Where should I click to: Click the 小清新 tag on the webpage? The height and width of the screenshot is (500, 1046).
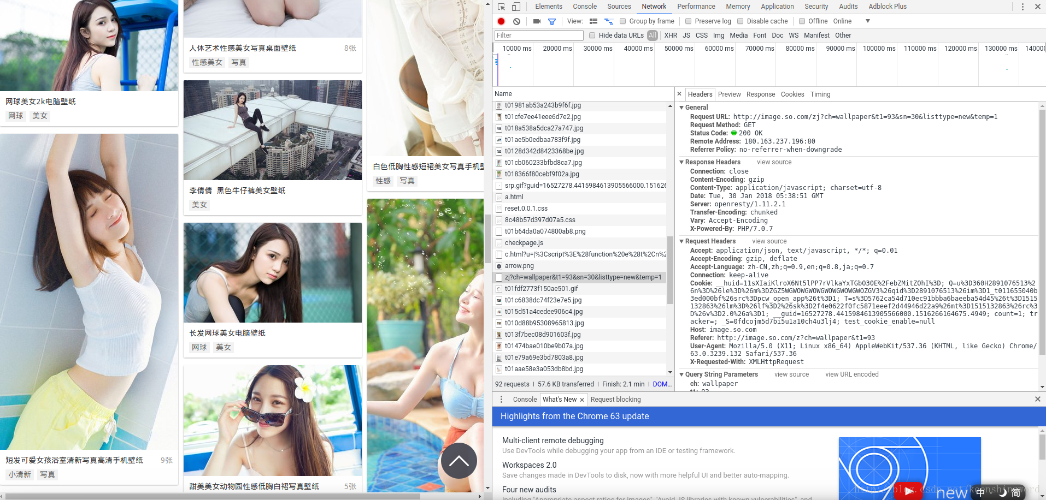pos(20,475)
